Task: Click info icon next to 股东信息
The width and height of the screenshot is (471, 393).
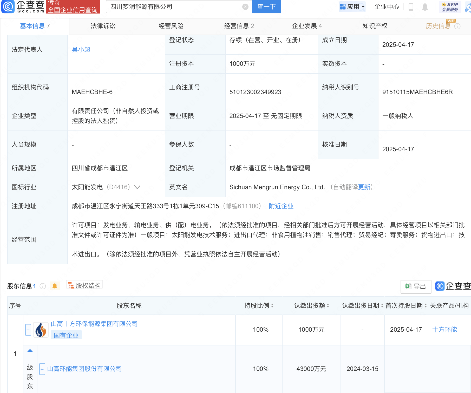Action: tap(43, 286)
